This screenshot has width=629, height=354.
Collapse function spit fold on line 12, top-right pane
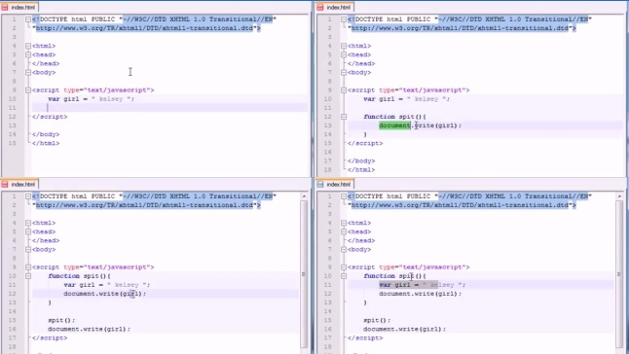(x=344, y=117)
